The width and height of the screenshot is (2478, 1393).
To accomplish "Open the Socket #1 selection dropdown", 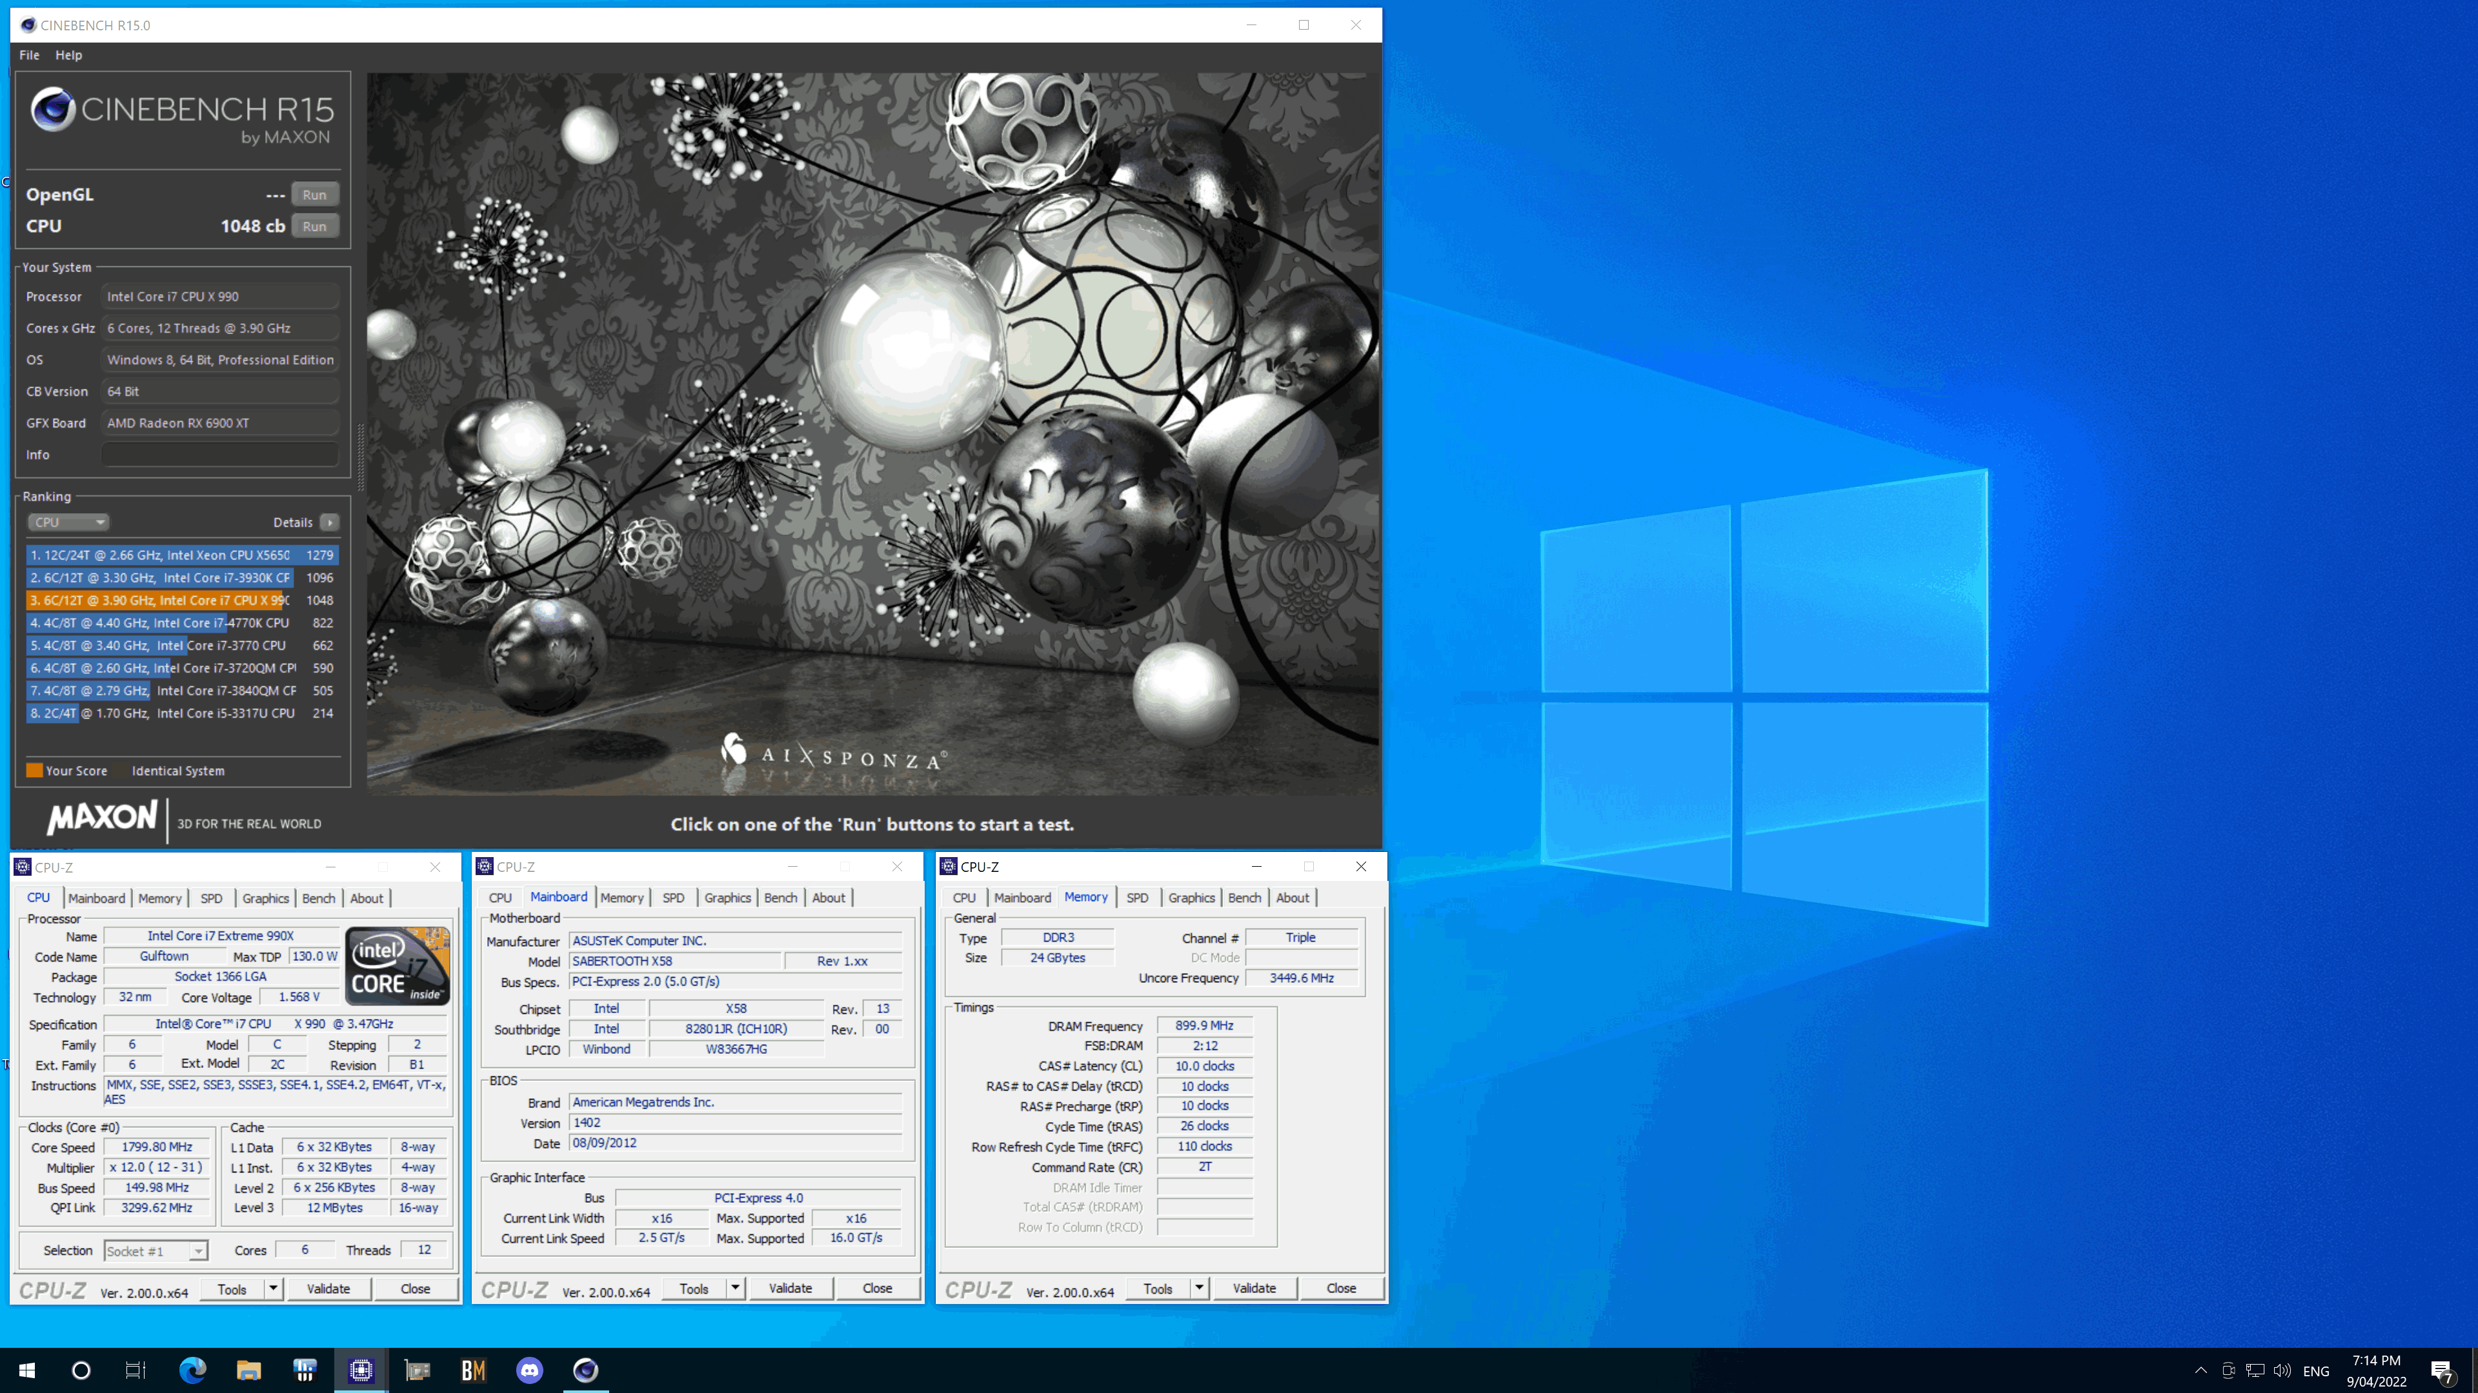I will pyautogui.click(x=156, y=1250).
